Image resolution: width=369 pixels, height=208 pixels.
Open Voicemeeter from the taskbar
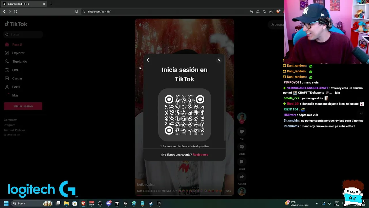[92, 203]
